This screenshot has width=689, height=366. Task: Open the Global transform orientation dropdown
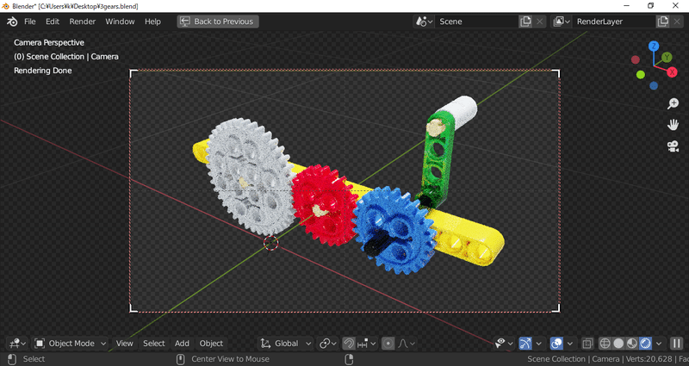point(286,344)
